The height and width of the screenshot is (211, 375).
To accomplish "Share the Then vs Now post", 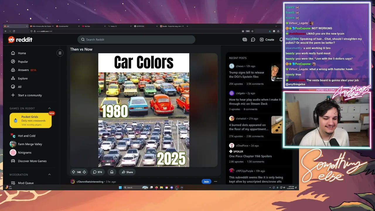I will (x=127, y=172).
